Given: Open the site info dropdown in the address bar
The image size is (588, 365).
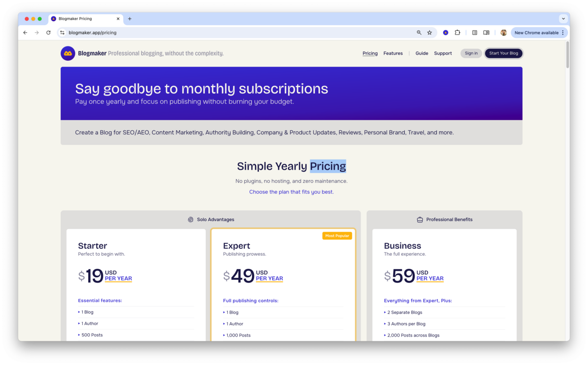Looking at the screenshot, I should point(62,32).
